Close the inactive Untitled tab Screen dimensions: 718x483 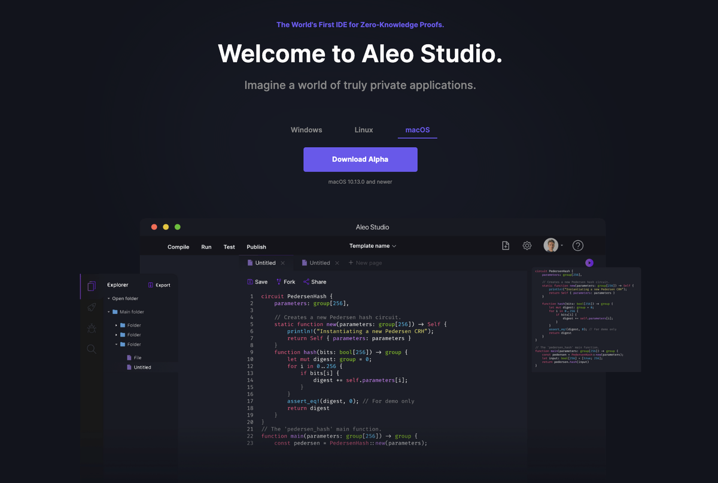(337, 263)
